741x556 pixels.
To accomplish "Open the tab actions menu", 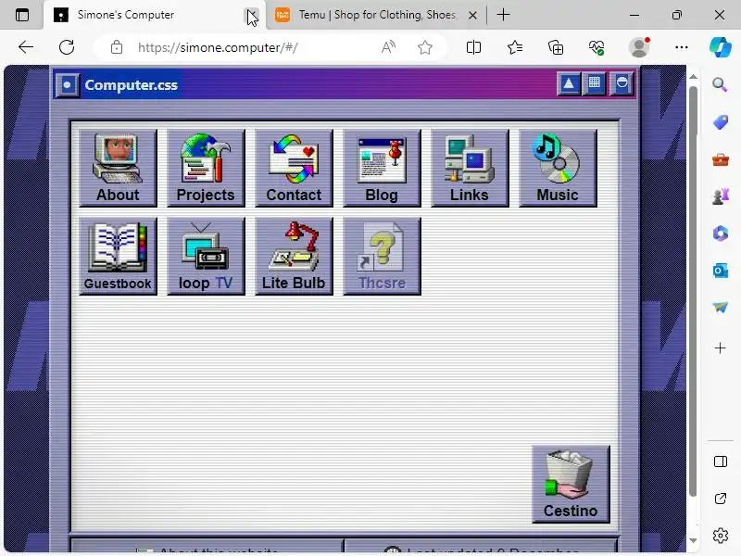I will pos(21,15).
